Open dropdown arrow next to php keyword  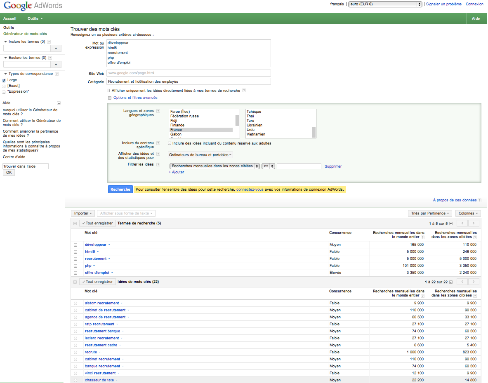[x=94, y=266]
